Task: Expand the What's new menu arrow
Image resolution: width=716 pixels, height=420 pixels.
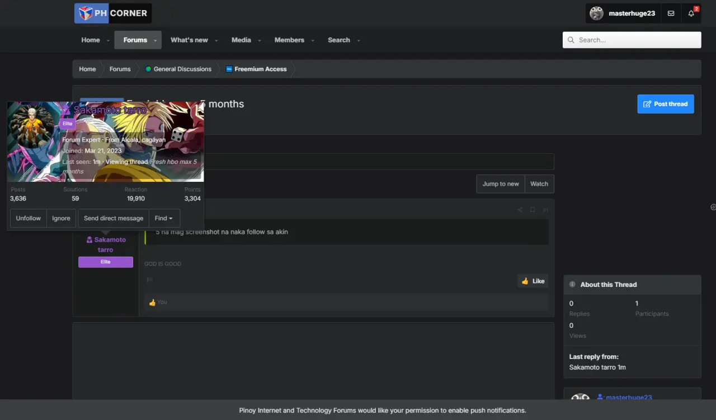Action: coord(216,40)
